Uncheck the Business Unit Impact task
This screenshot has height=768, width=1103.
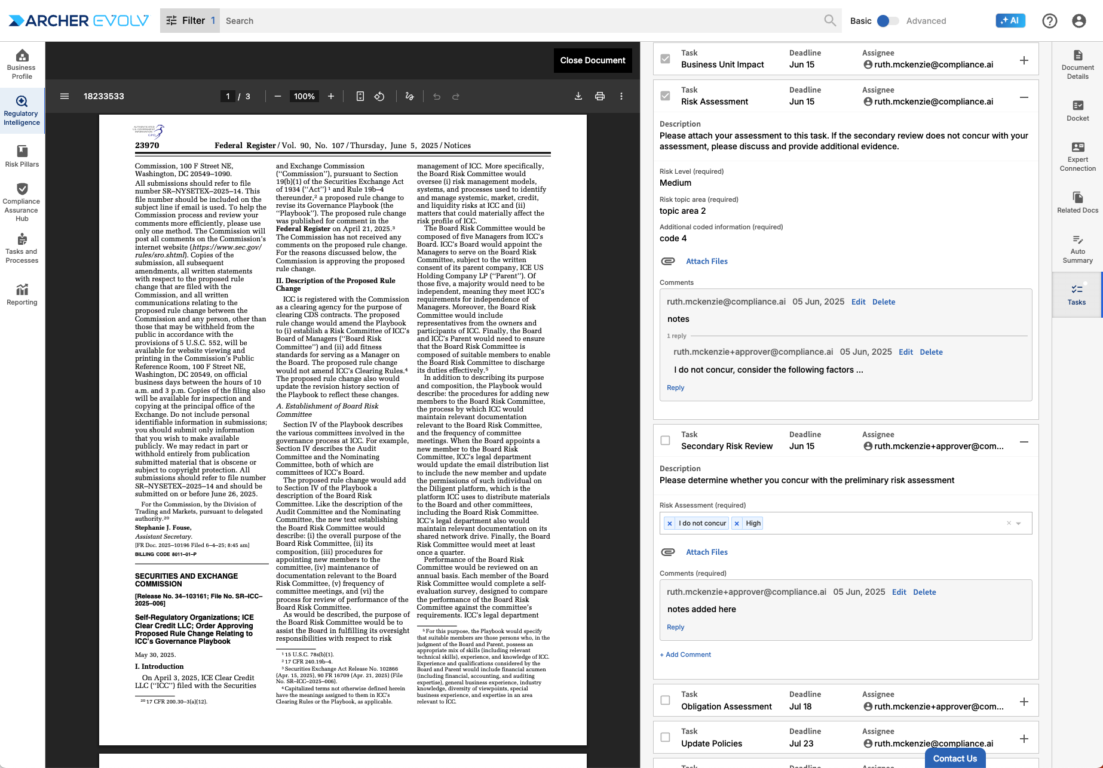(665, 59)
